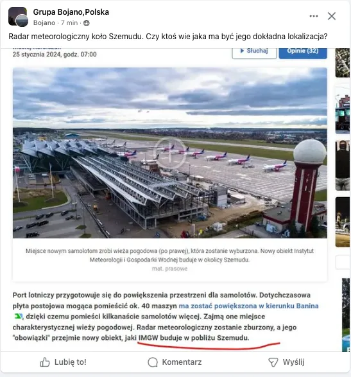
Task: Click the Komentarz button label
Action: point(182,362)
